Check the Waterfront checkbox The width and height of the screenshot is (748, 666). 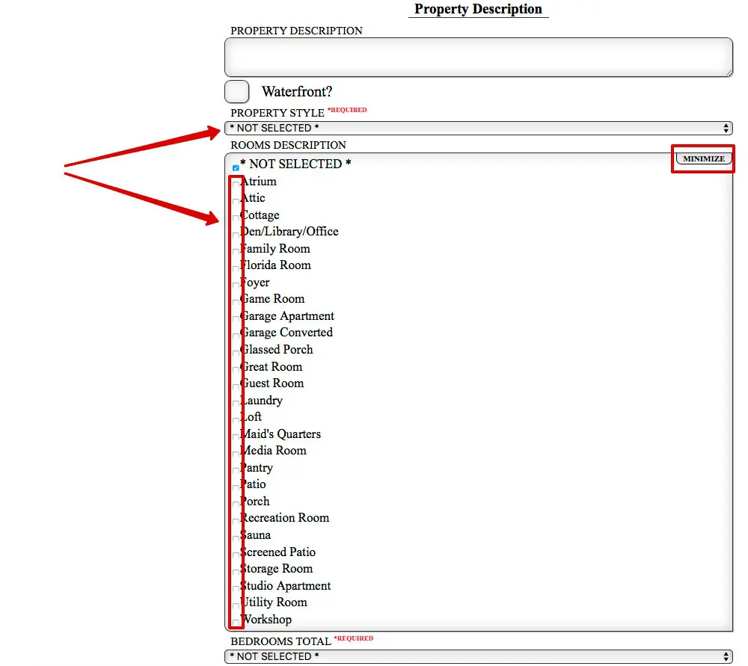237,92
